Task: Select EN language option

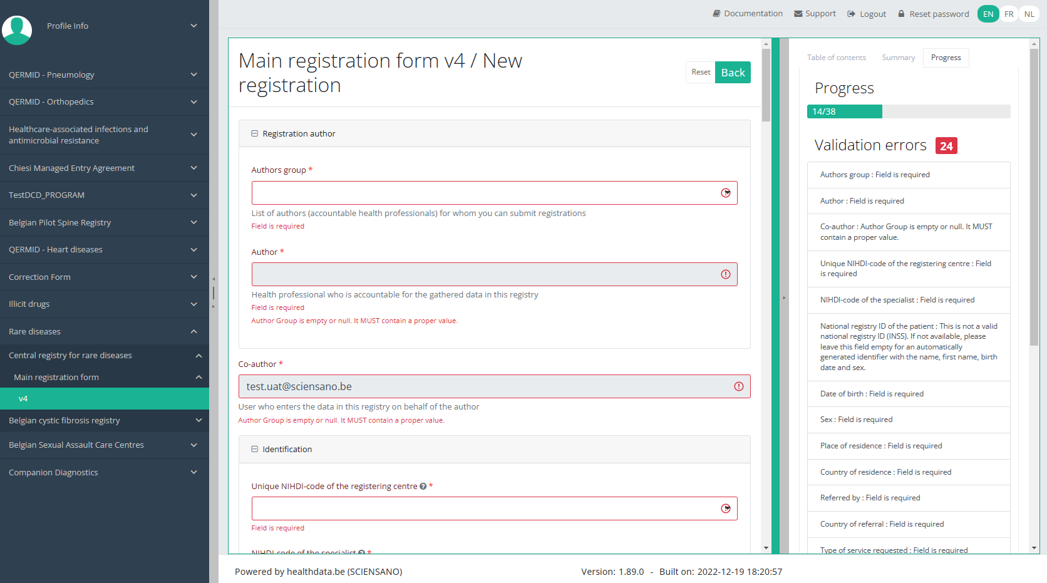Action: [988, 14]
